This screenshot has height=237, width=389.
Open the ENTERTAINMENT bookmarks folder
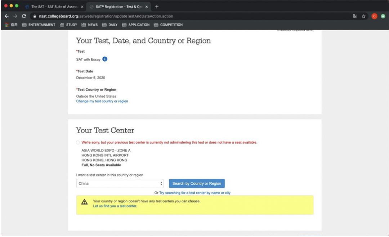coord(39,24)
